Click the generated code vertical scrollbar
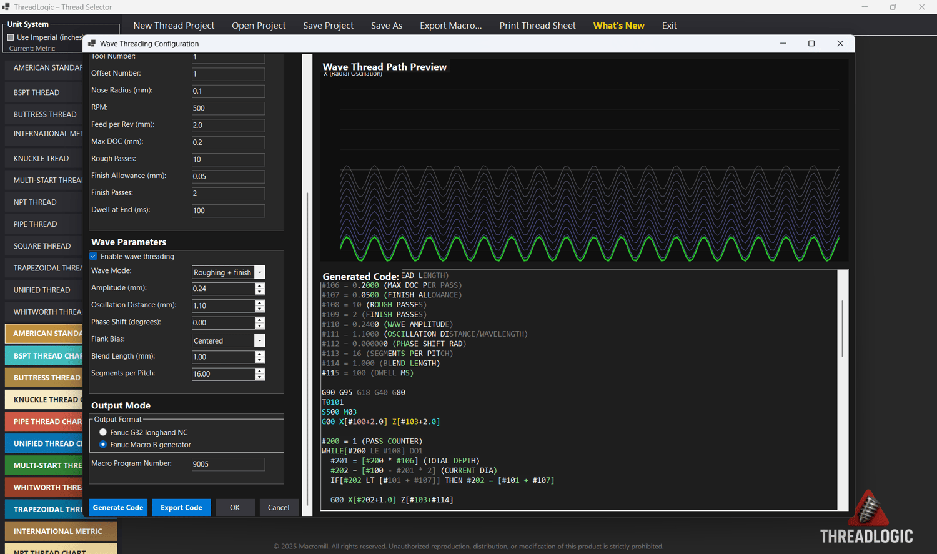The width and height of the screenshot is (937, 554). (x=843, y=328)
